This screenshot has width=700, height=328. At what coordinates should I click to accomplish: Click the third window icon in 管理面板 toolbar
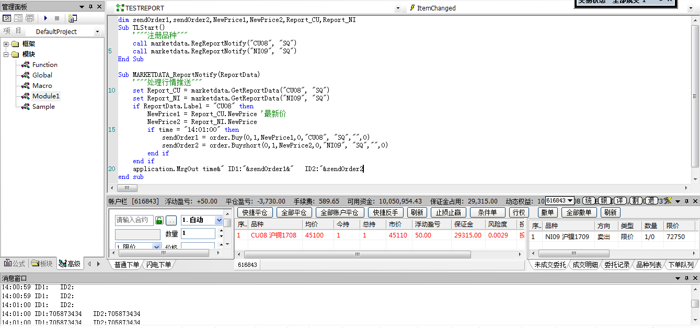[x=30, y=18]
